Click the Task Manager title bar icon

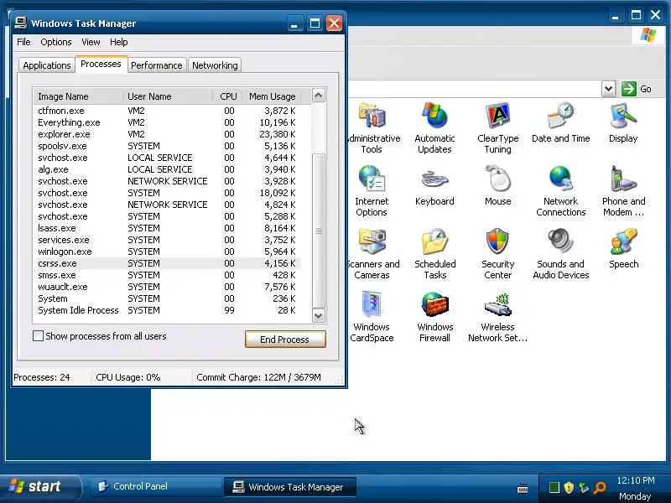point(20,23)
